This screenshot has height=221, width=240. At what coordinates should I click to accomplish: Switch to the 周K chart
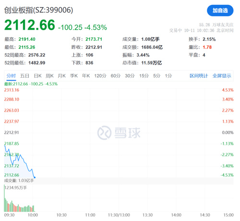49,76
